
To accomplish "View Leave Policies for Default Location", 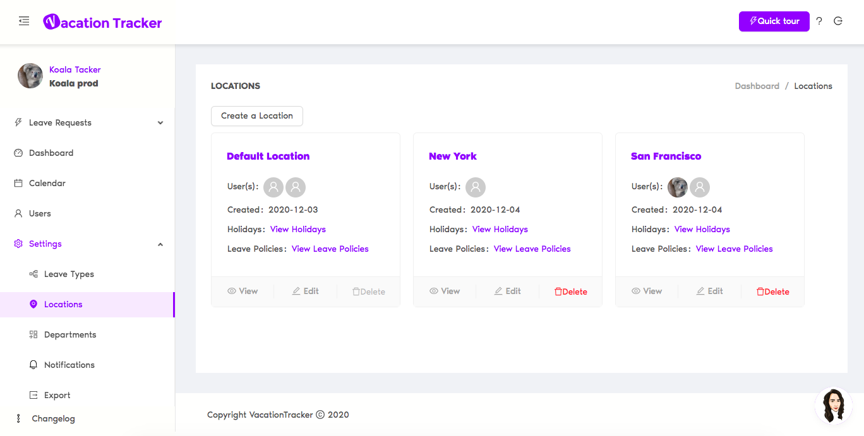I will point(330,249).
